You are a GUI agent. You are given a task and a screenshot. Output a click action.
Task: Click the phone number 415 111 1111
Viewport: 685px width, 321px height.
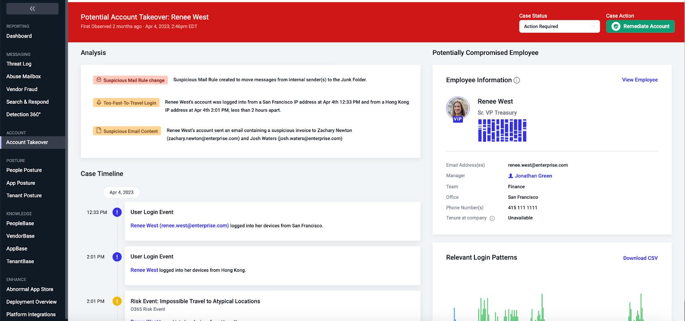click(x=522, y=208)
